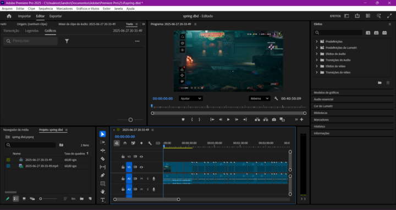Click the Extract button in Program monitor
The height and width of the screenshot is (210, 396).
266,120
